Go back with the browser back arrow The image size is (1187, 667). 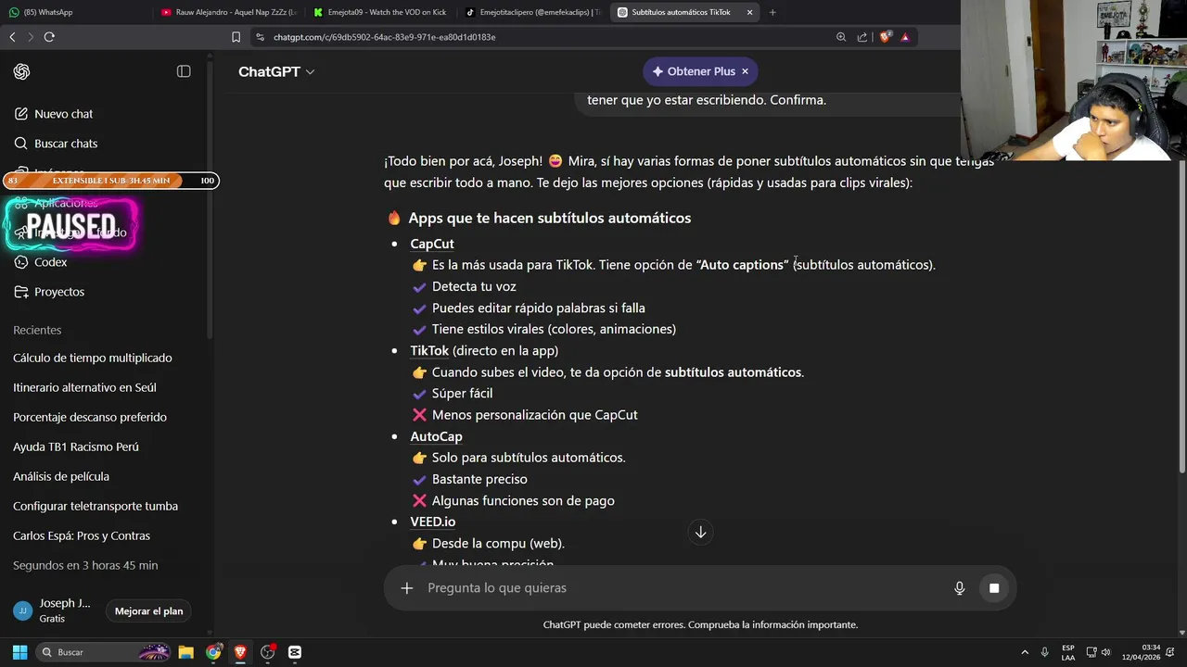pyautogui.click(x=12, y=37)
